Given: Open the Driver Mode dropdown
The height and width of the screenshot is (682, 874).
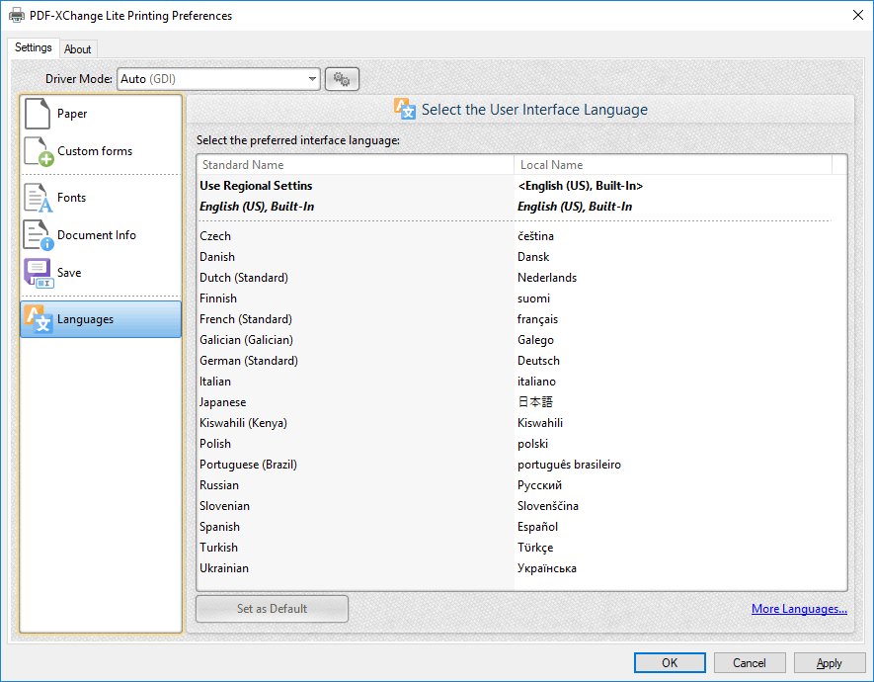Looking at the screenshot, I should tap(218, 79).
